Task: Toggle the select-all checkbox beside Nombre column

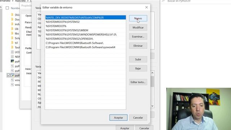Action: (7, 8)
